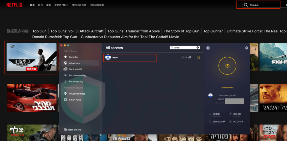This screenshot has width=287, height=141.
Task: Click the Netflix search magnifier icon
Action: (246, 5)
